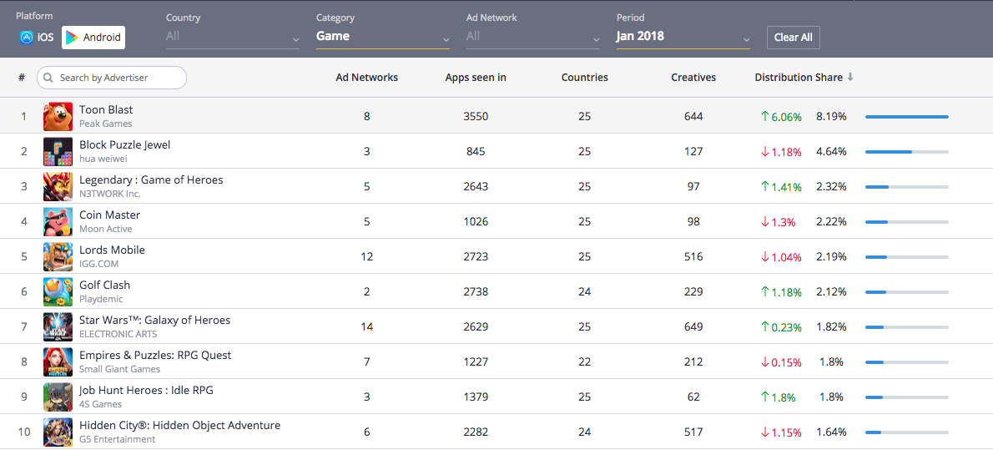Select the Android platform
Viewport: 993px width, 450px height.
pos(93,38)
